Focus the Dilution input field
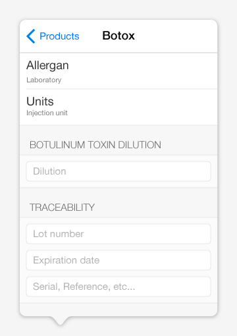This screenshot has height=336, width=237. pos(118,171)
